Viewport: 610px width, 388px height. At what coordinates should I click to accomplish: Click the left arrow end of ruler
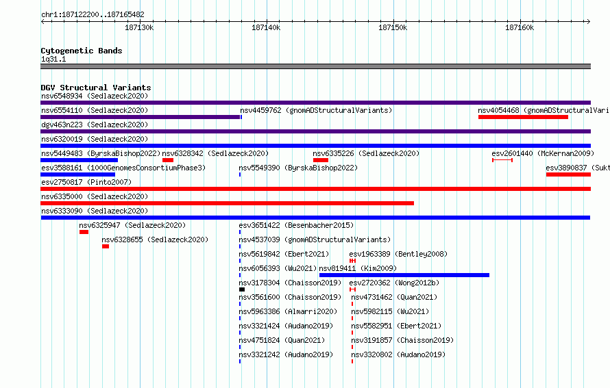pyautogui.click(x=42, y=21)
